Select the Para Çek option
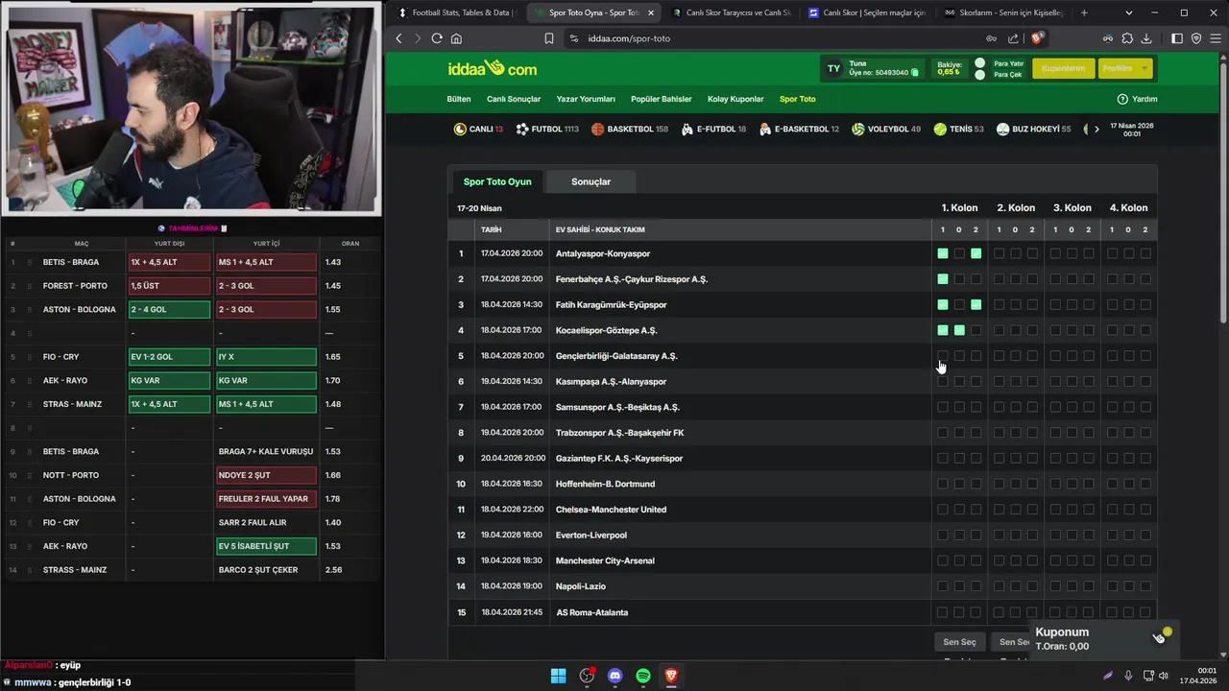The width and height of the screenshot is (1229, 691). [1007, 74]
